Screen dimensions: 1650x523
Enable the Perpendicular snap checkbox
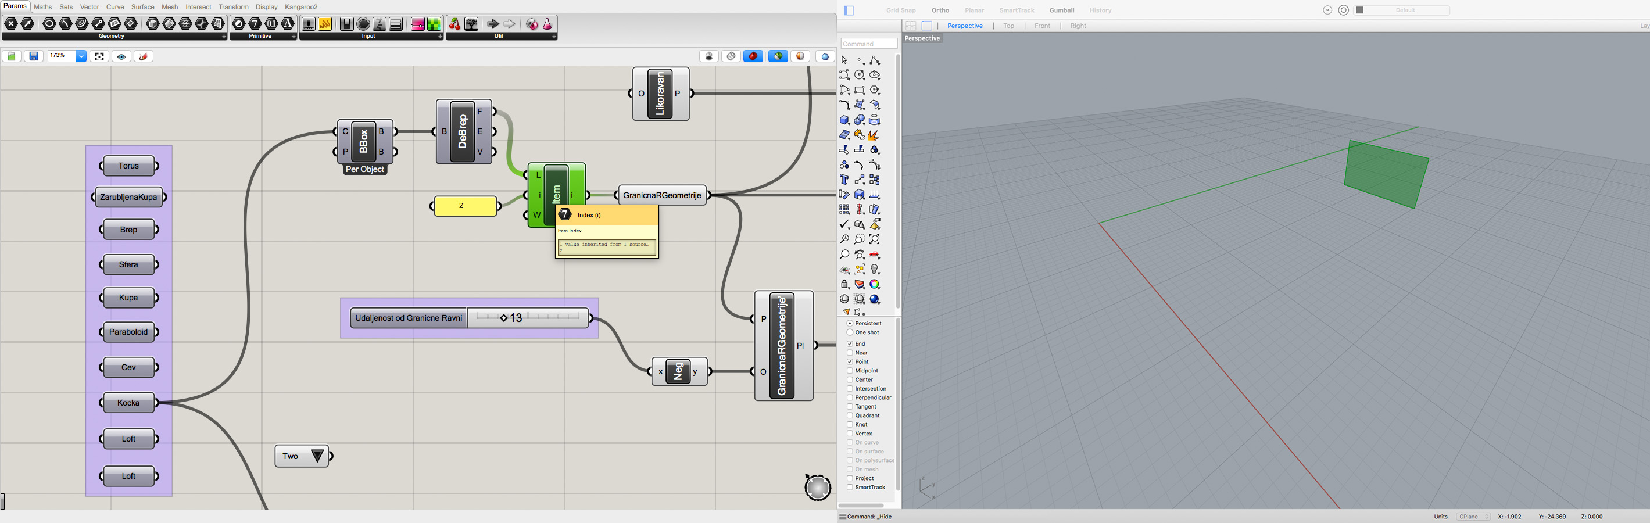tap(850, 397)
